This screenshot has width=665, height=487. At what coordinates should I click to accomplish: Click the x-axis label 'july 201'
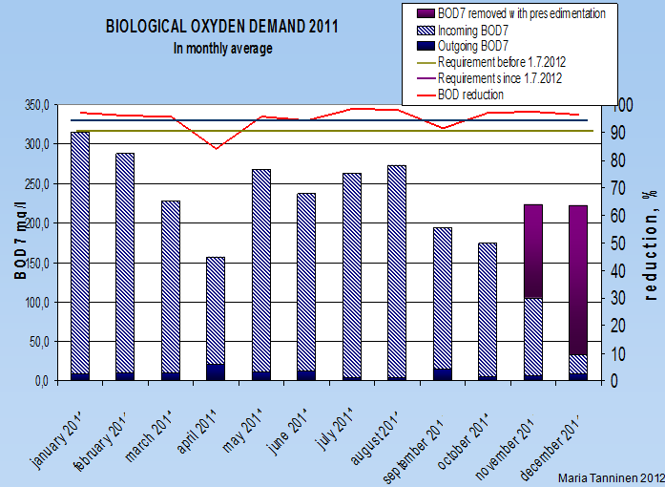click(335, 430)
